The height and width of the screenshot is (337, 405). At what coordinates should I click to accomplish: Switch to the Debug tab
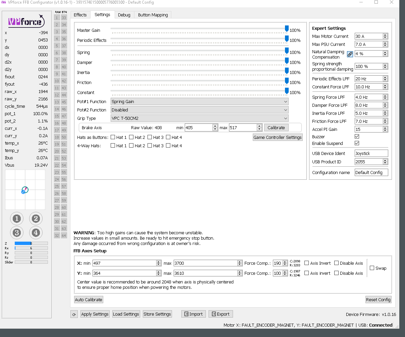(x=124, y=15)
